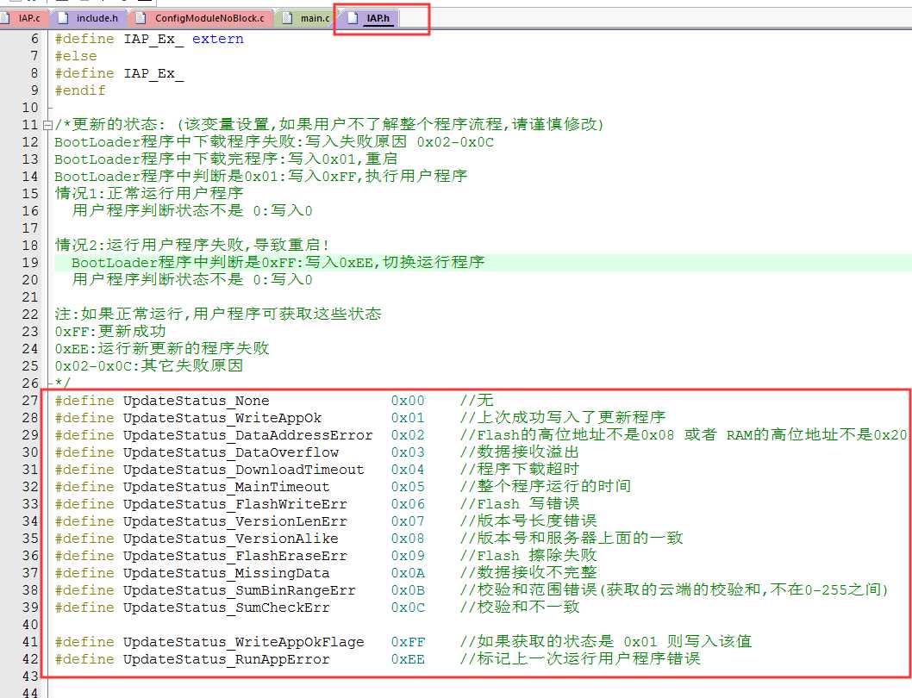Image resolution: width=912 pixels, height=698 pixels.
Task: Click the UpdateStatus_None macro name
Action: (196, 401)
